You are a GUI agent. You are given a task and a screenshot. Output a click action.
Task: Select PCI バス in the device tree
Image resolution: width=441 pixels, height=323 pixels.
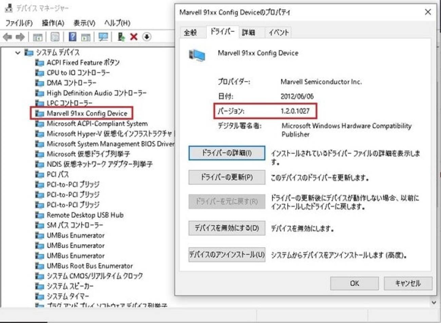point(52,175)
